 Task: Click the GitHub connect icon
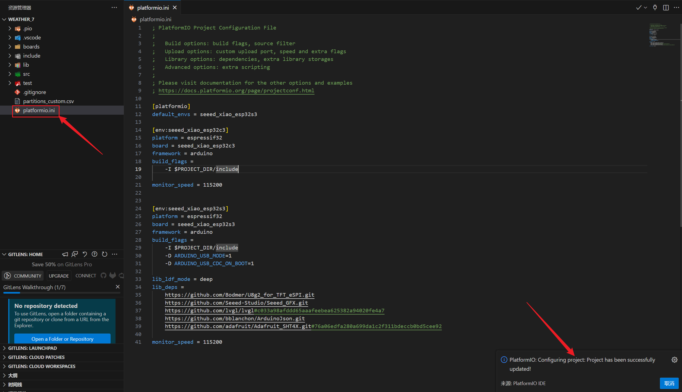coord(103,275)
